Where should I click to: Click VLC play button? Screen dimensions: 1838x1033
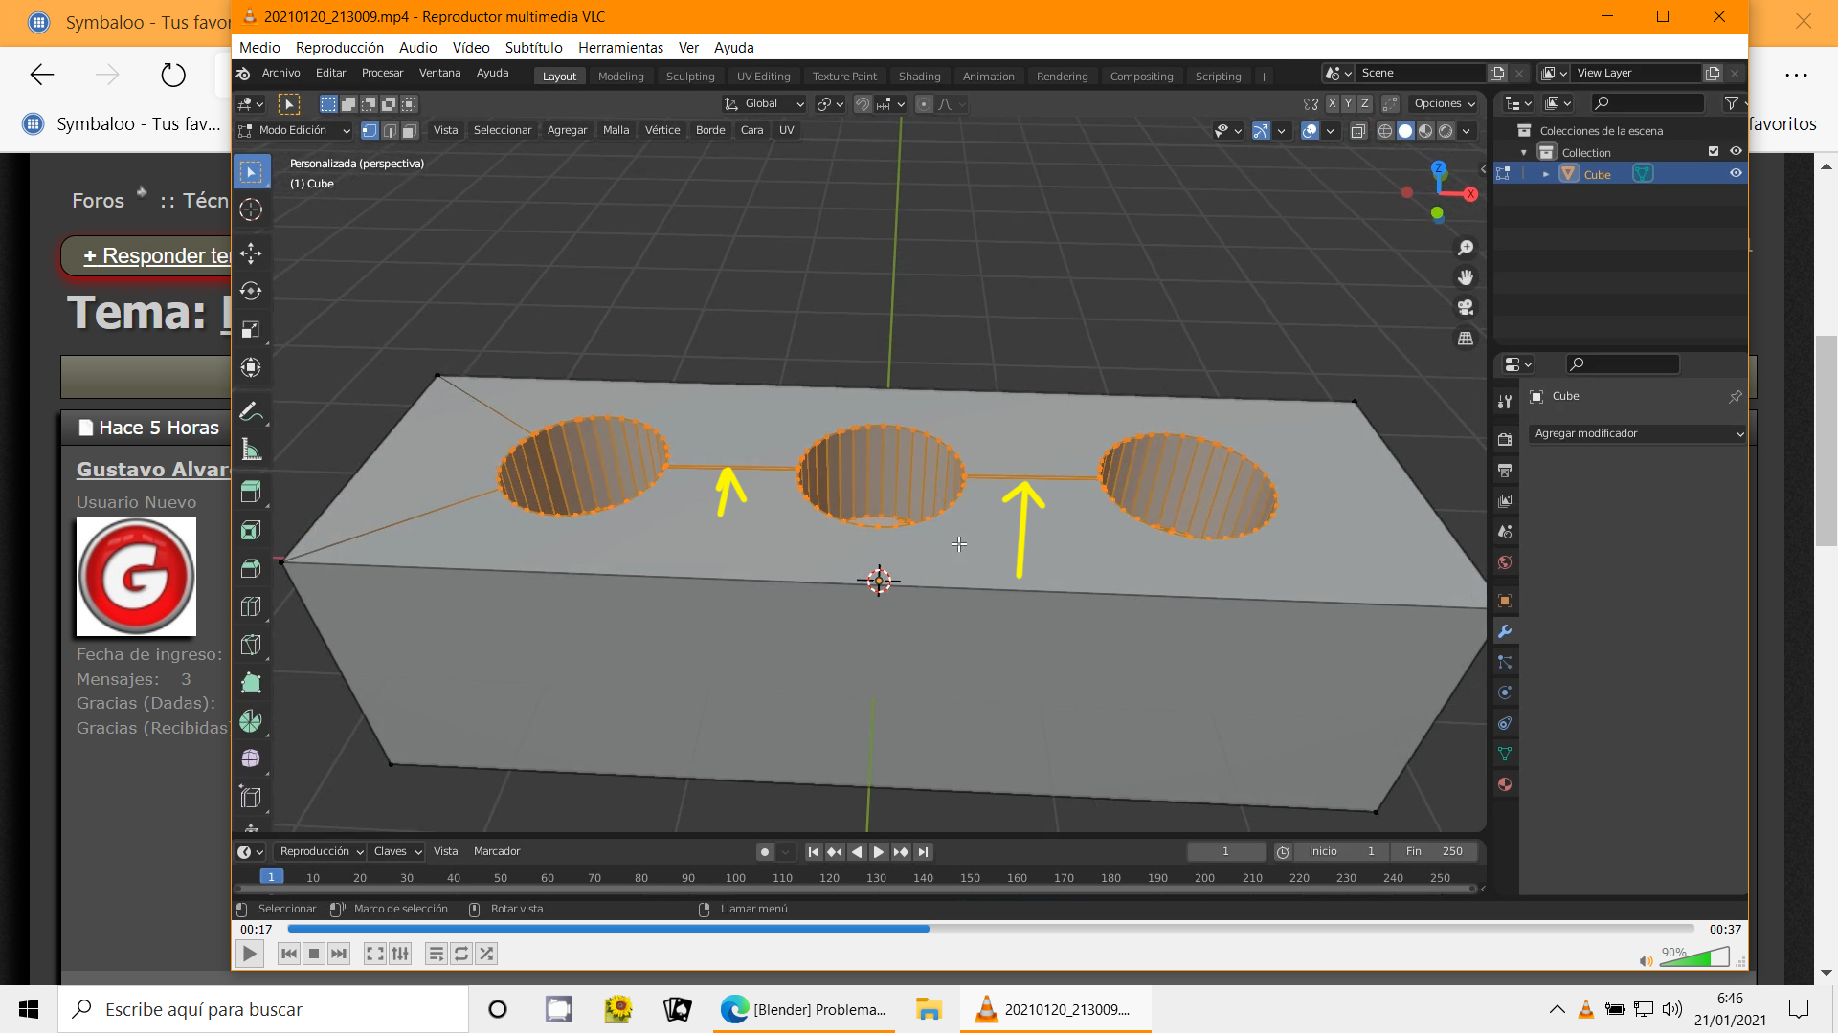coord(249,954)
